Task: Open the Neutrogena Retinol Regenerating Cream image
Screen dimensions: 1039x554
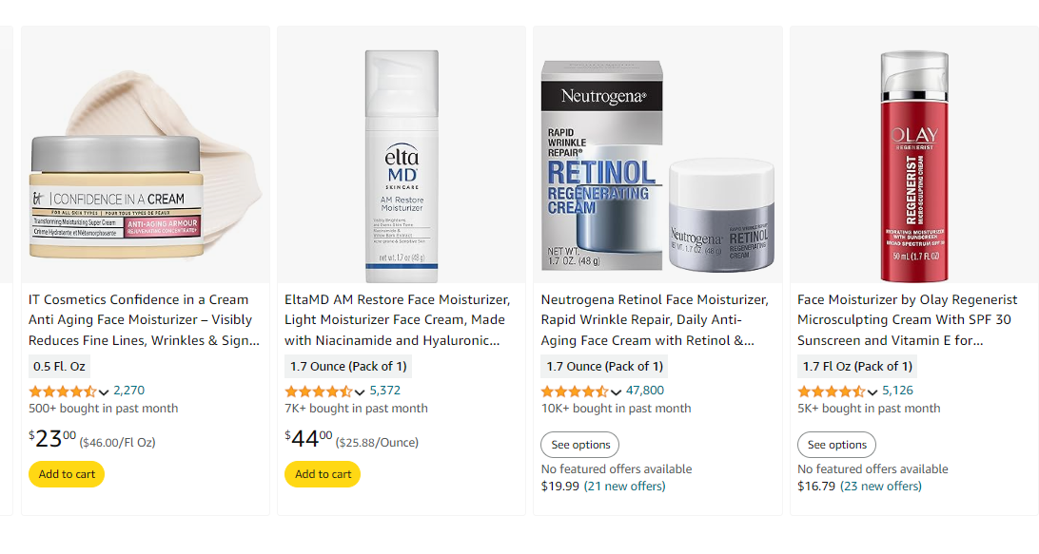Action: [x=657, y=166]
